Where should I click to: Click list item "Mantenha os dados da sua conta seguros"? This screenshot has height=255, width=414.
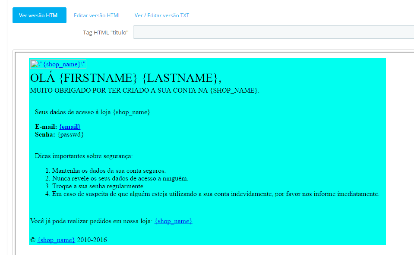(109, 171)
